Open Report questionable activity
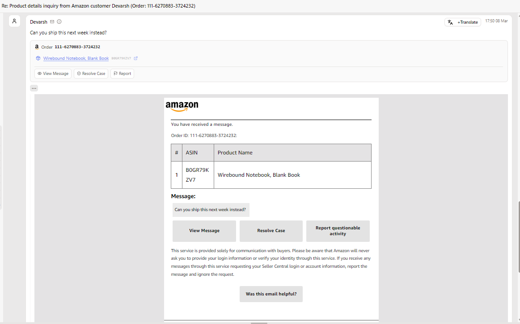Screen dimensions: 520x324 coord(338,231)
